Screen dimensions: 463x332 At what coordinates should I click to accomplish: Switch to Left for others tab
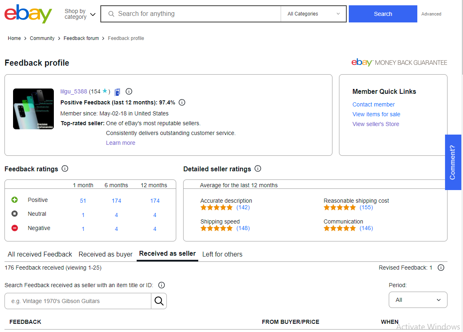point(222,255)
